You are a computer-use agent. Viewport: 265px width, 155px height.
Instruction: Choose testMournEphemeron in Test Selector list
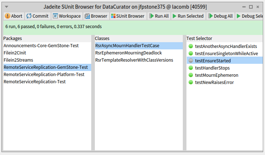(216, 75)
